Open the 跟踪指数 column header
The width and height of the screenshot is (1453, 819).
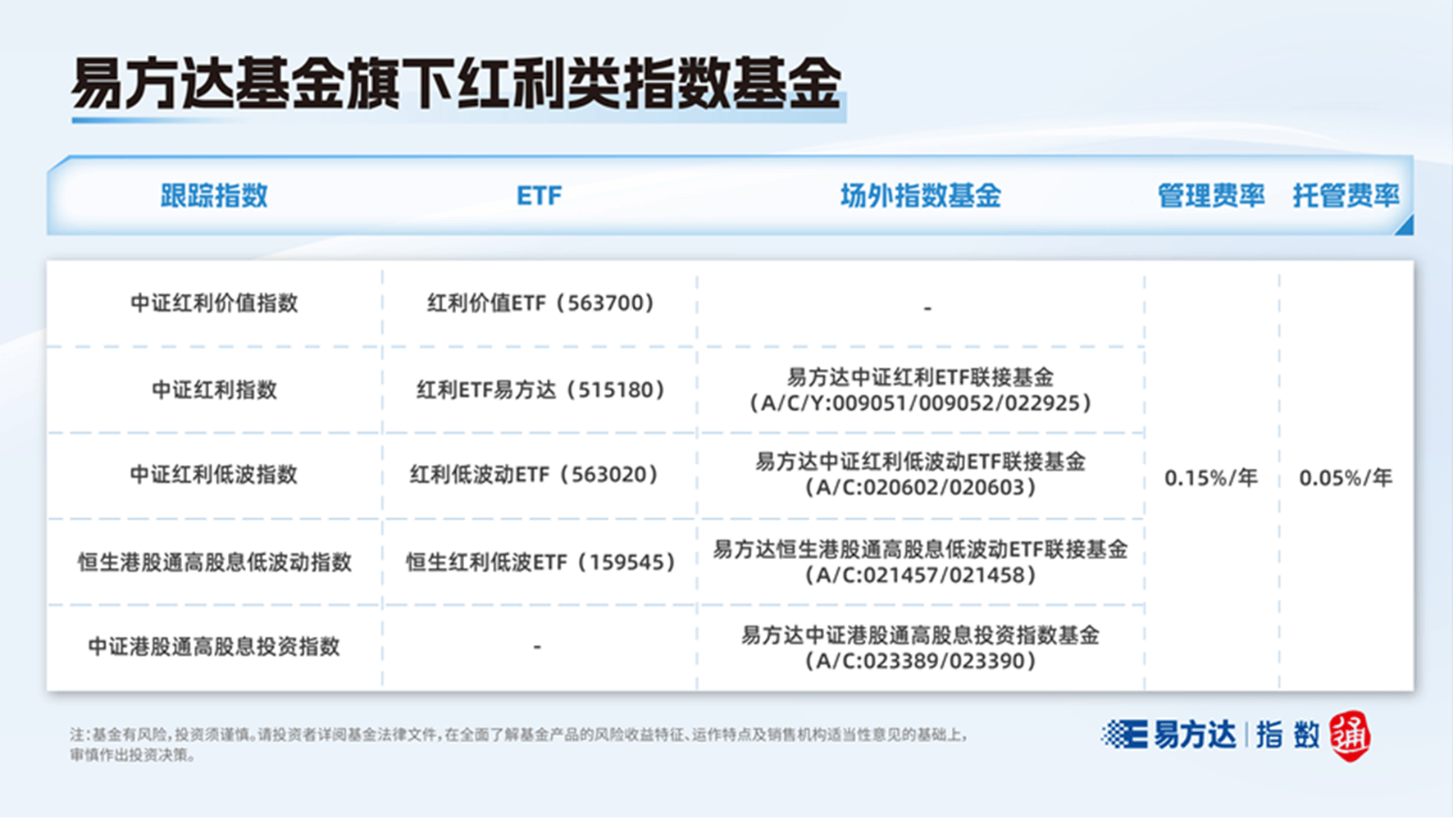point(215,196)
